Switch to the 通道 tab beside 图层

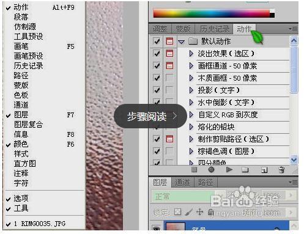pyautogui.click(x=182, y=182)
